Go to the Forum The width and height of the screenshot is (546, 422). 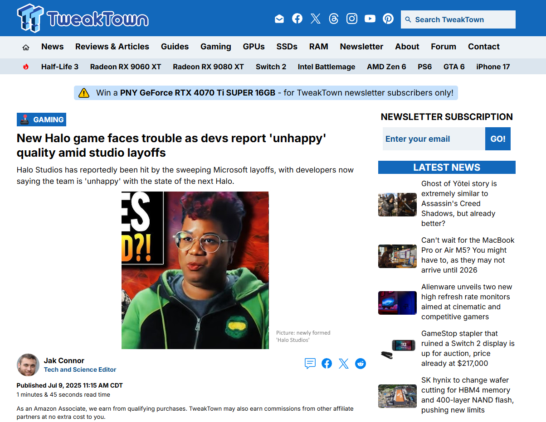[x=444, y=47]
